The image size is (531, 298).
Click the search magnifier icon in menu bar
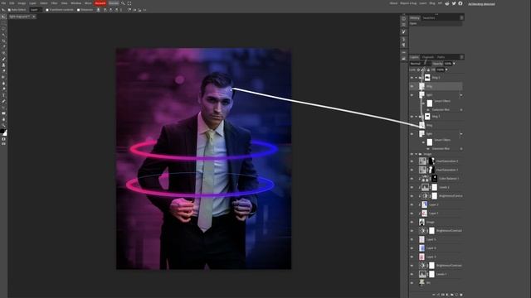(x=123, y=3)
